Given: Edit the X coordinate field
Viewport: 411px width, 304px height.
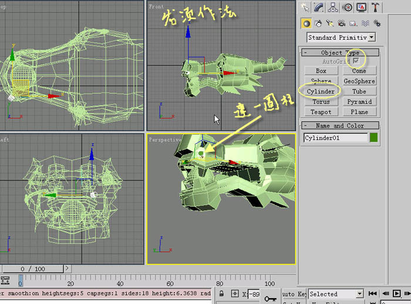Looking at the screenshot, I should [254, 294].
